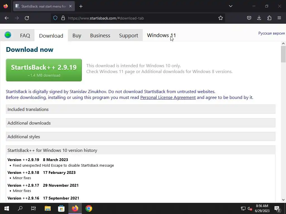
Task: Download StartIsBack++ 2.9.19 green button
Action: click(x=44, y=70)
